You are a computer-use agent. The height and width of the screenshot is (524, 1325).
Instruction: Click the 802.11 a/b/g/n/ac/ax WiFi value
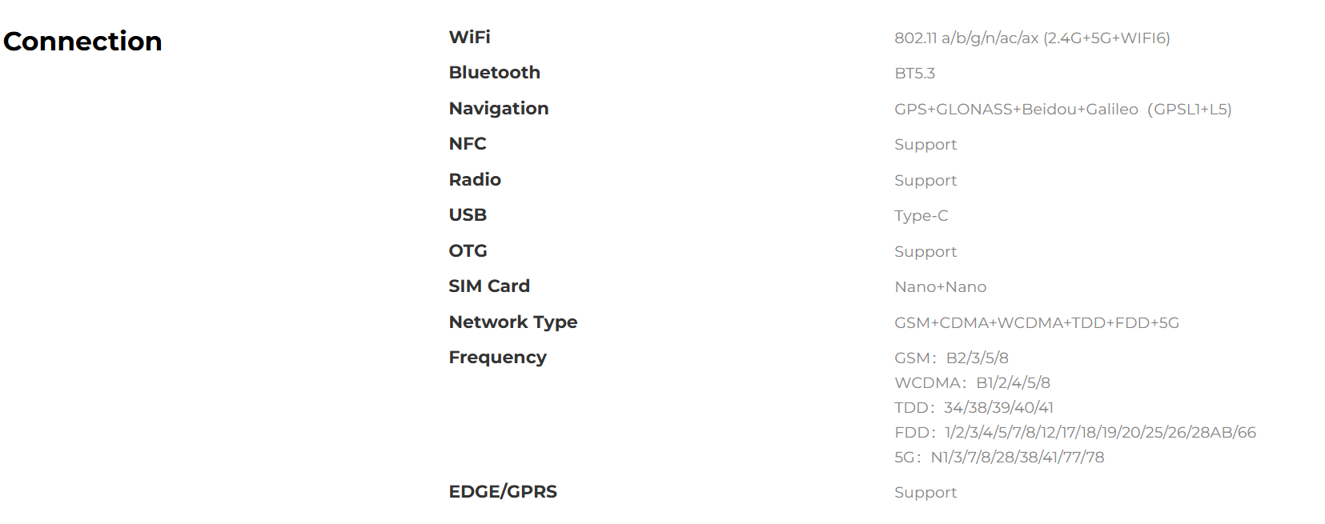(x=1032, y=38)
